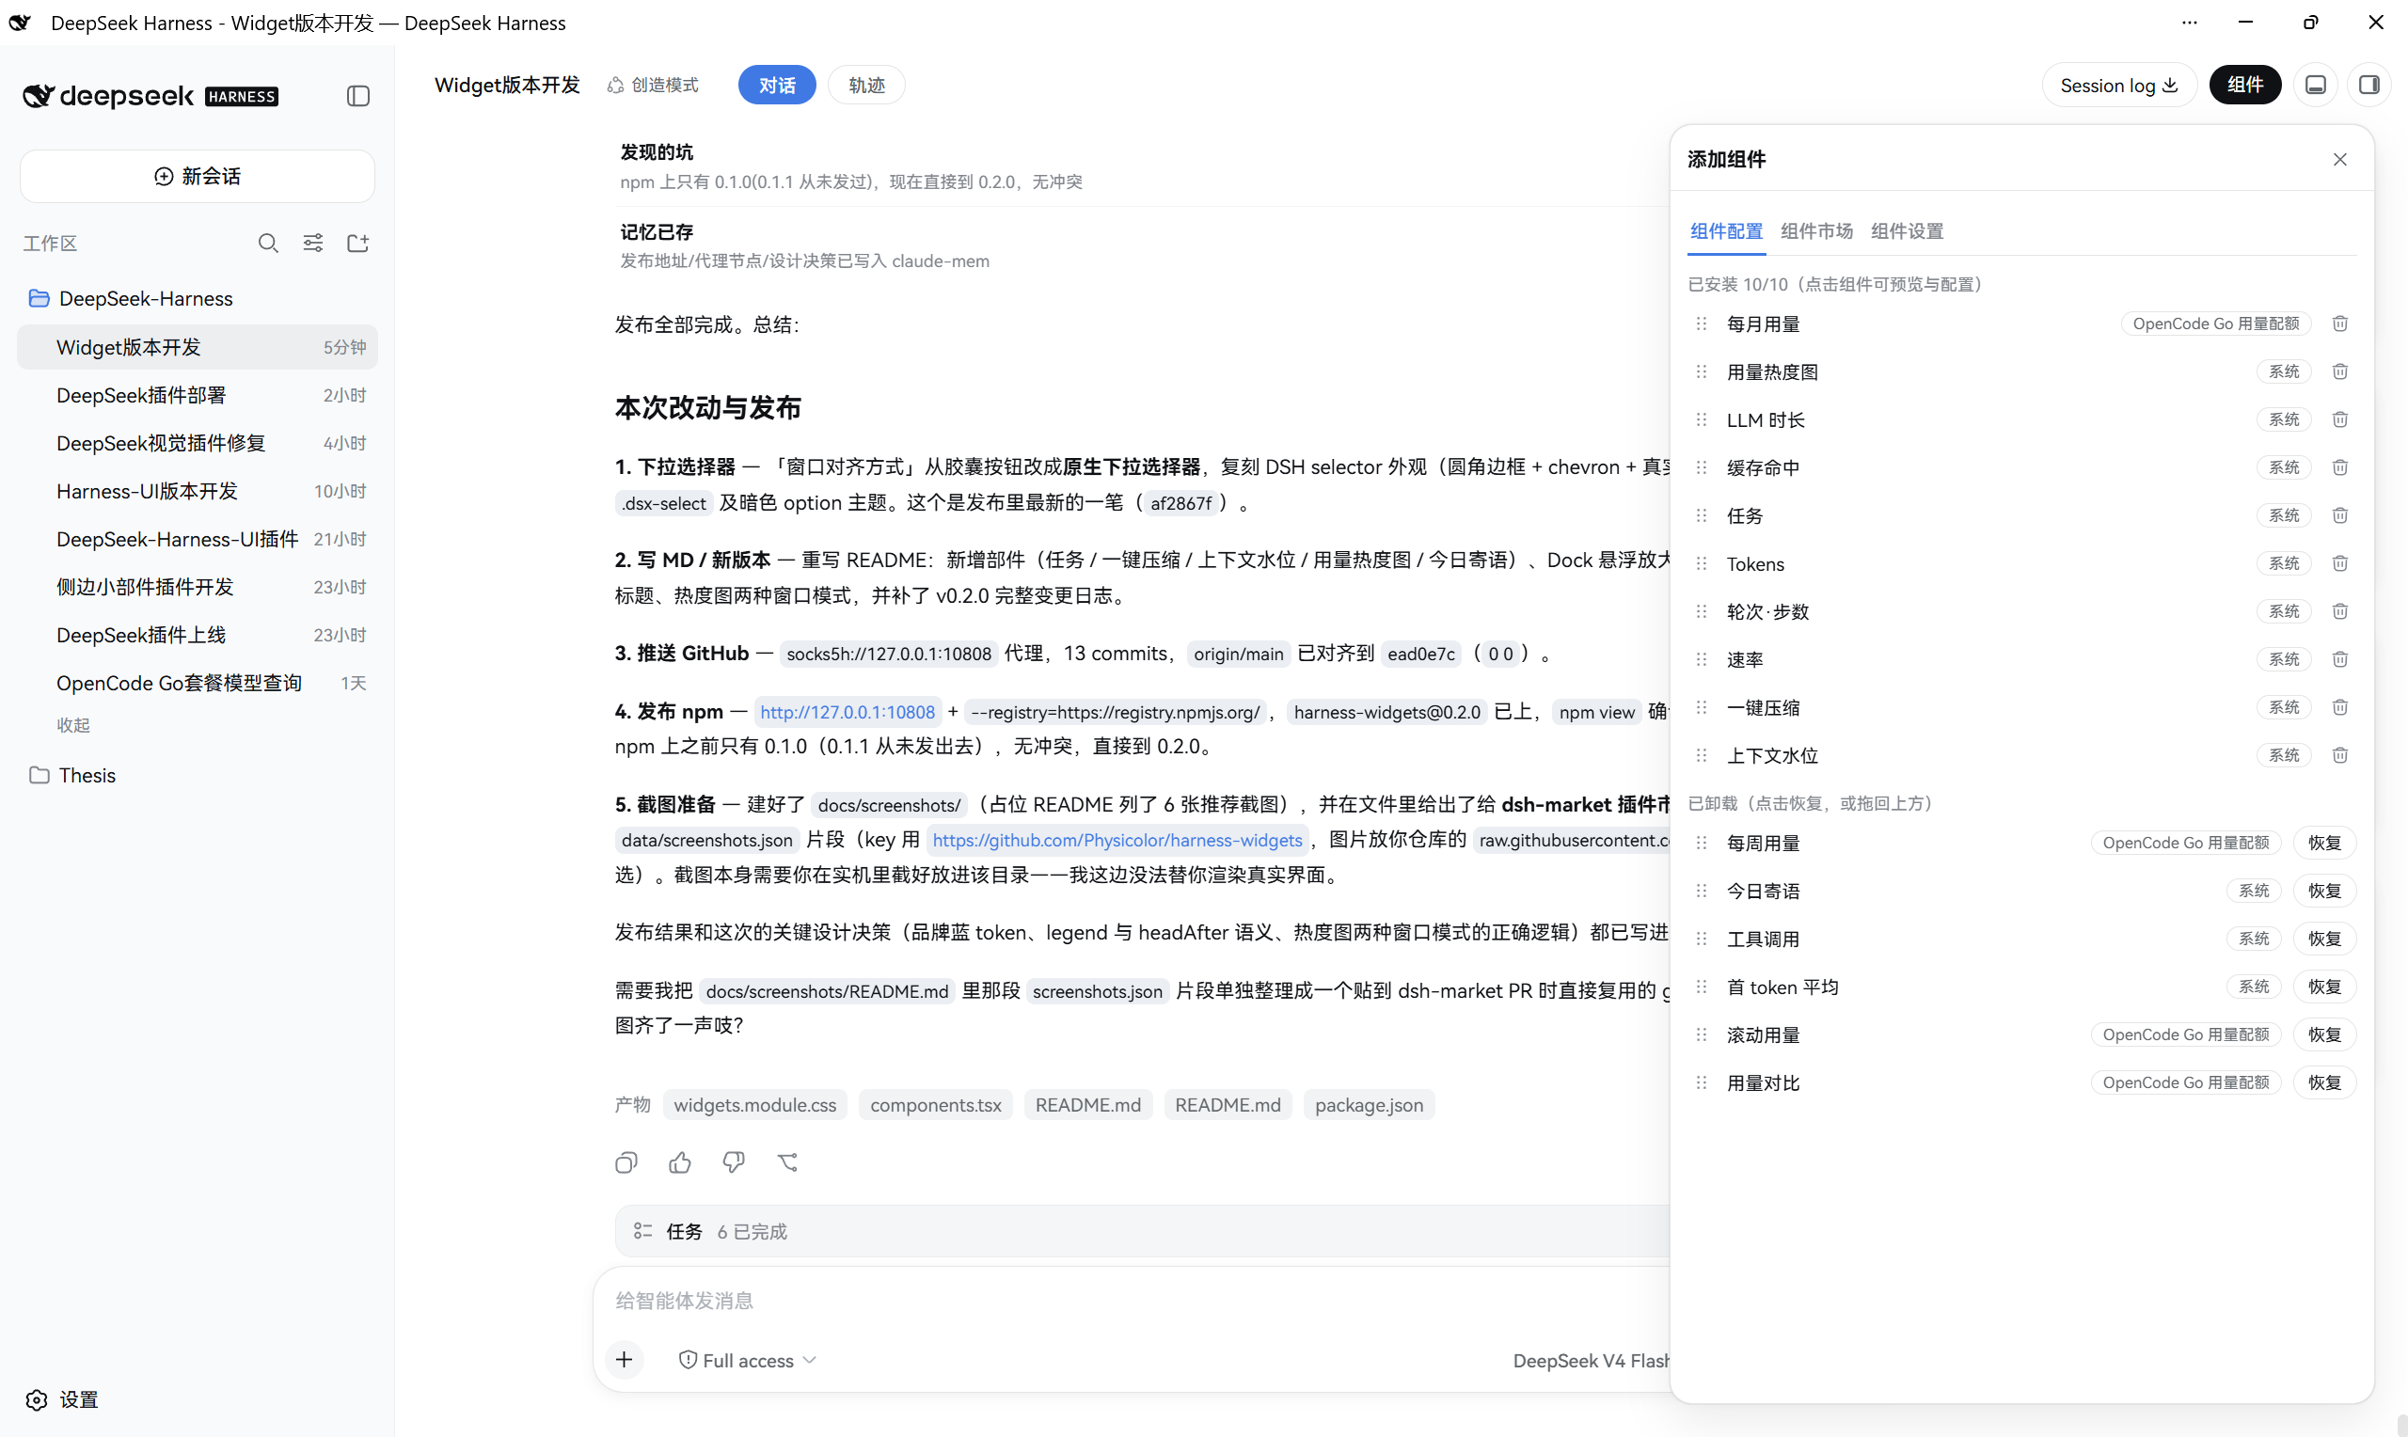Switch to the 轨迹 view
Image resolution: width=2408 pixels, height=1437 pixels.
point(866,86)
